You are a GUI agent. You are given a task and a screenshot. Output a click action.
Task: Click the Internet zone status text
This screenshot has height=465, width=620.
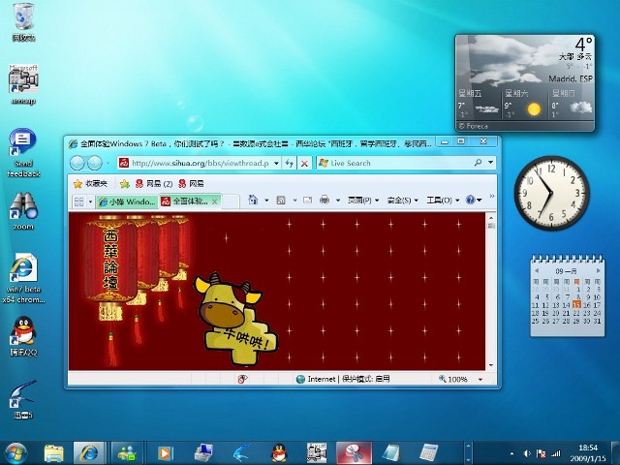(342, 379)
